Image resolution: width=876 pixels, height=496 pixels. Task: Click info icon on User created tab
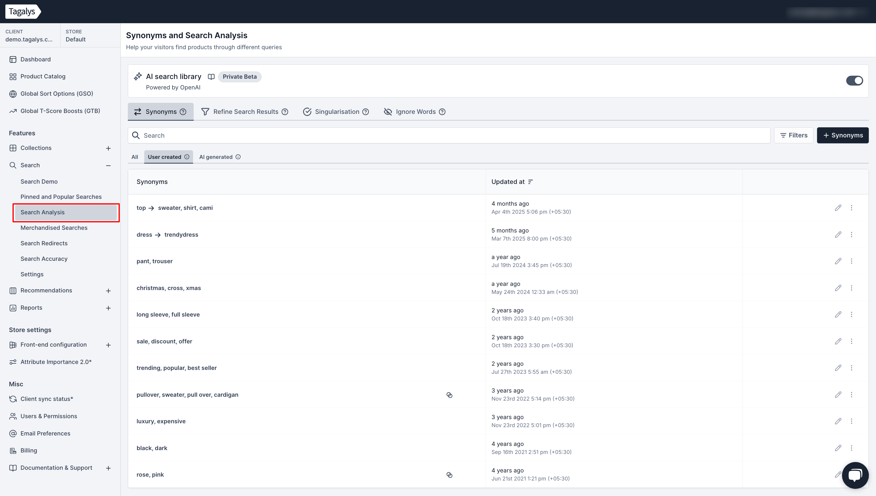[187, 157]
